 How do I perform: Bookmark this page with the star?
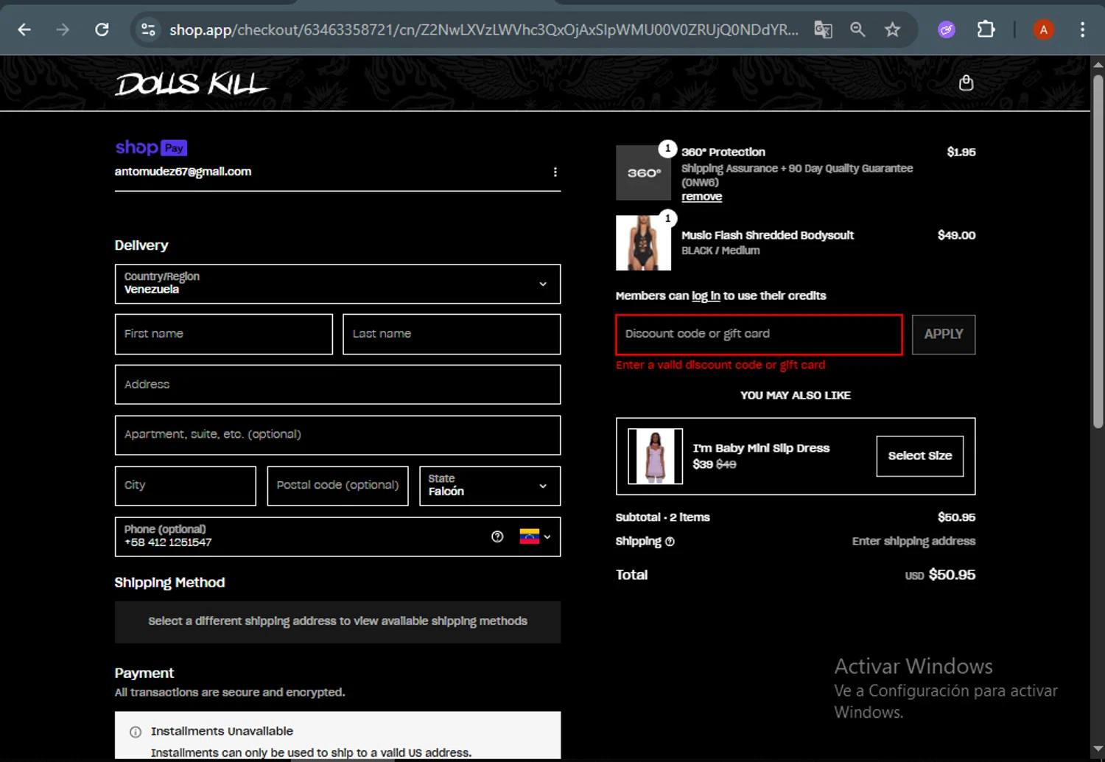[x=892, y=29]
